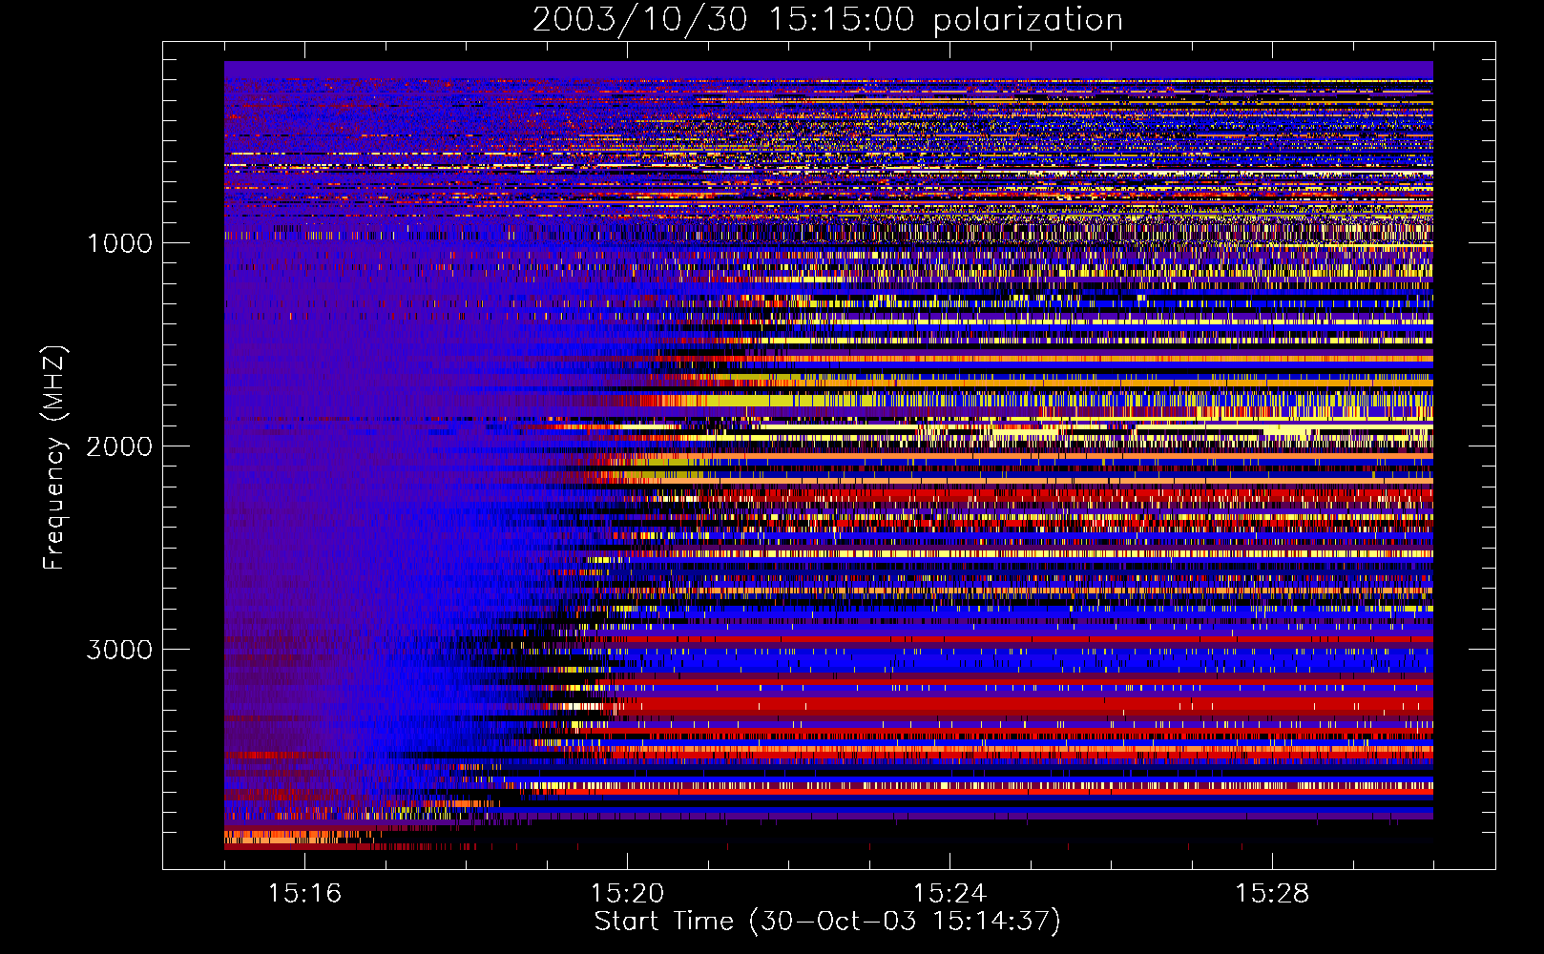
Task: Click the '1000' frequency tick label
Action: click(x=119, y=243)
